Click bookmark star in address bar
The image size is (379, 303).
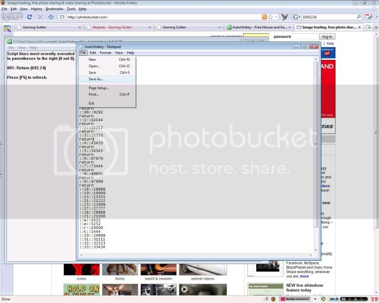click(270, 17)
